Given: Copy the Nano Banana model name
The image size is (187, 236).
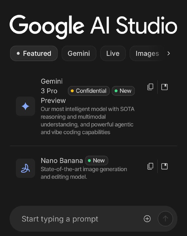Looking at the screenshot, I should click(150, 166).
